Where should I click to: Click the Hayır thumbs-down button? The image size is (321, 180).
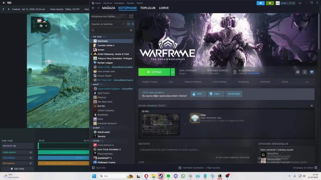click(216, 94)
